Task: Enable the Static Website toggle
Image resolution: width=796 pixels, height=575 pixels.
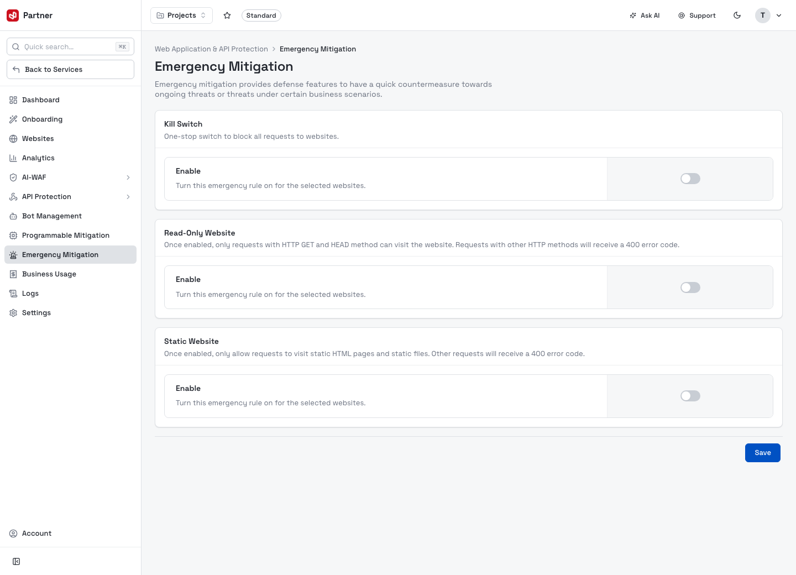Action: (690, 396)
